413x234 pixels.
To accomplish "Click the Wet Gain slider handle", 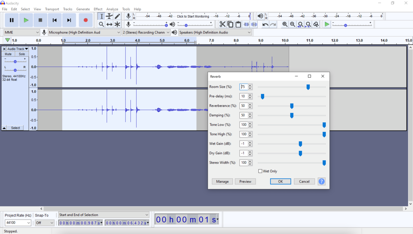I will point(300,144).
